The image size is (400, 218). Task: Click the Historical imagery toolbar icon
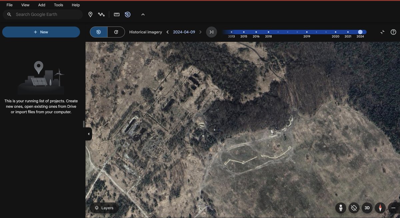[x=128, y=14]
